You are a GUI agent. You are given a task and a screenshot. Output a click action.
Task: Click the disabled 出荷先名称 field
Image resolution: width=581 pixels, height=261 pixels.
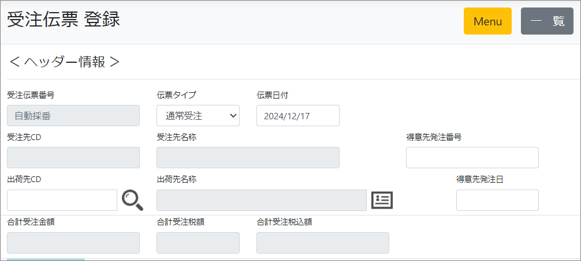[x=261, y=200]
